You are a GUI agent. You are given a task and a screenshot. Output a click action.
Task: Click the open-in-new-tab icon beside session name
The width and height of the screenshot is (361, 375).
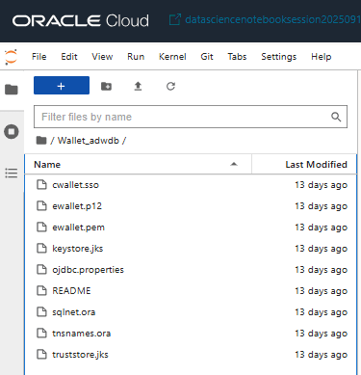pos(175,19)
